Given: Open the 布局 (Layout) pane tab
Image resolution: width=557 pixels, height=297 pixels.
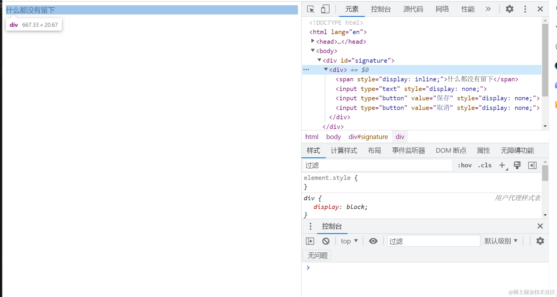Looking at the screenshot, I should point(374,151).
